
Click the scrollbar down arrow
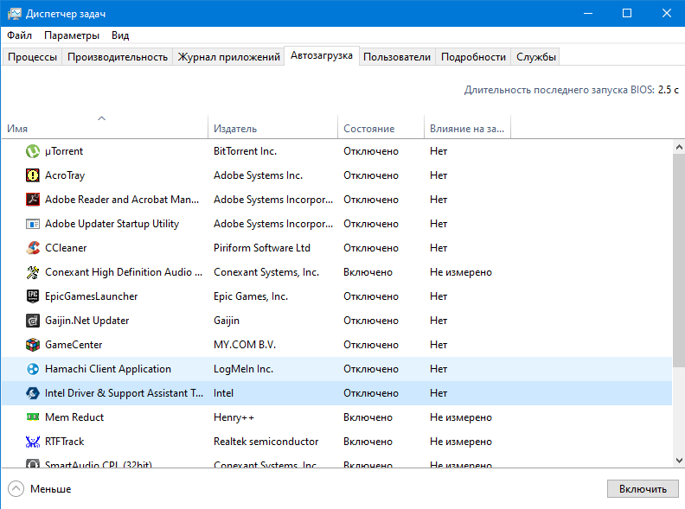(x=679, y=460)
